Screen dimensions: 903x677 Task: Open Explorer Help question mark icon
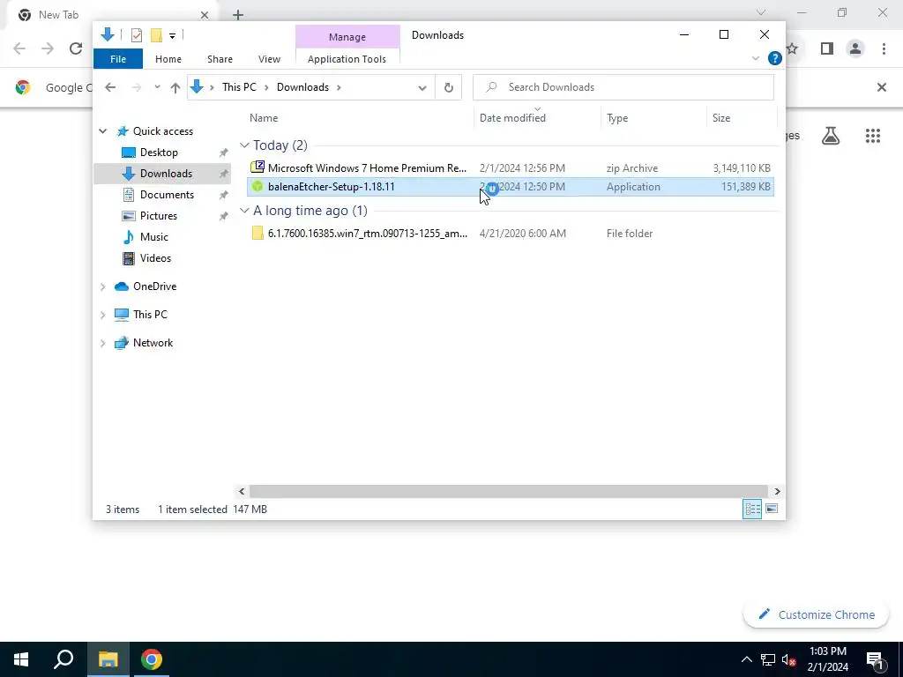774,58
